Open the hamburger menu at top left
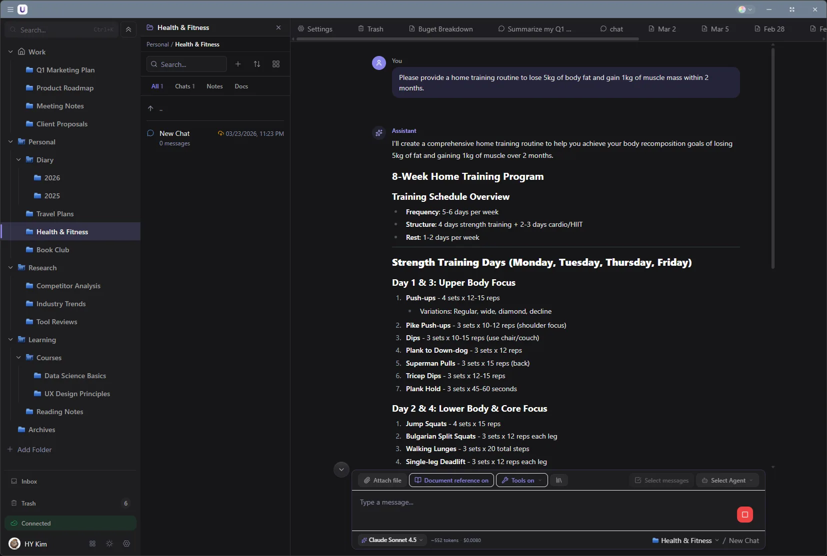 click(x=10, y=9)
